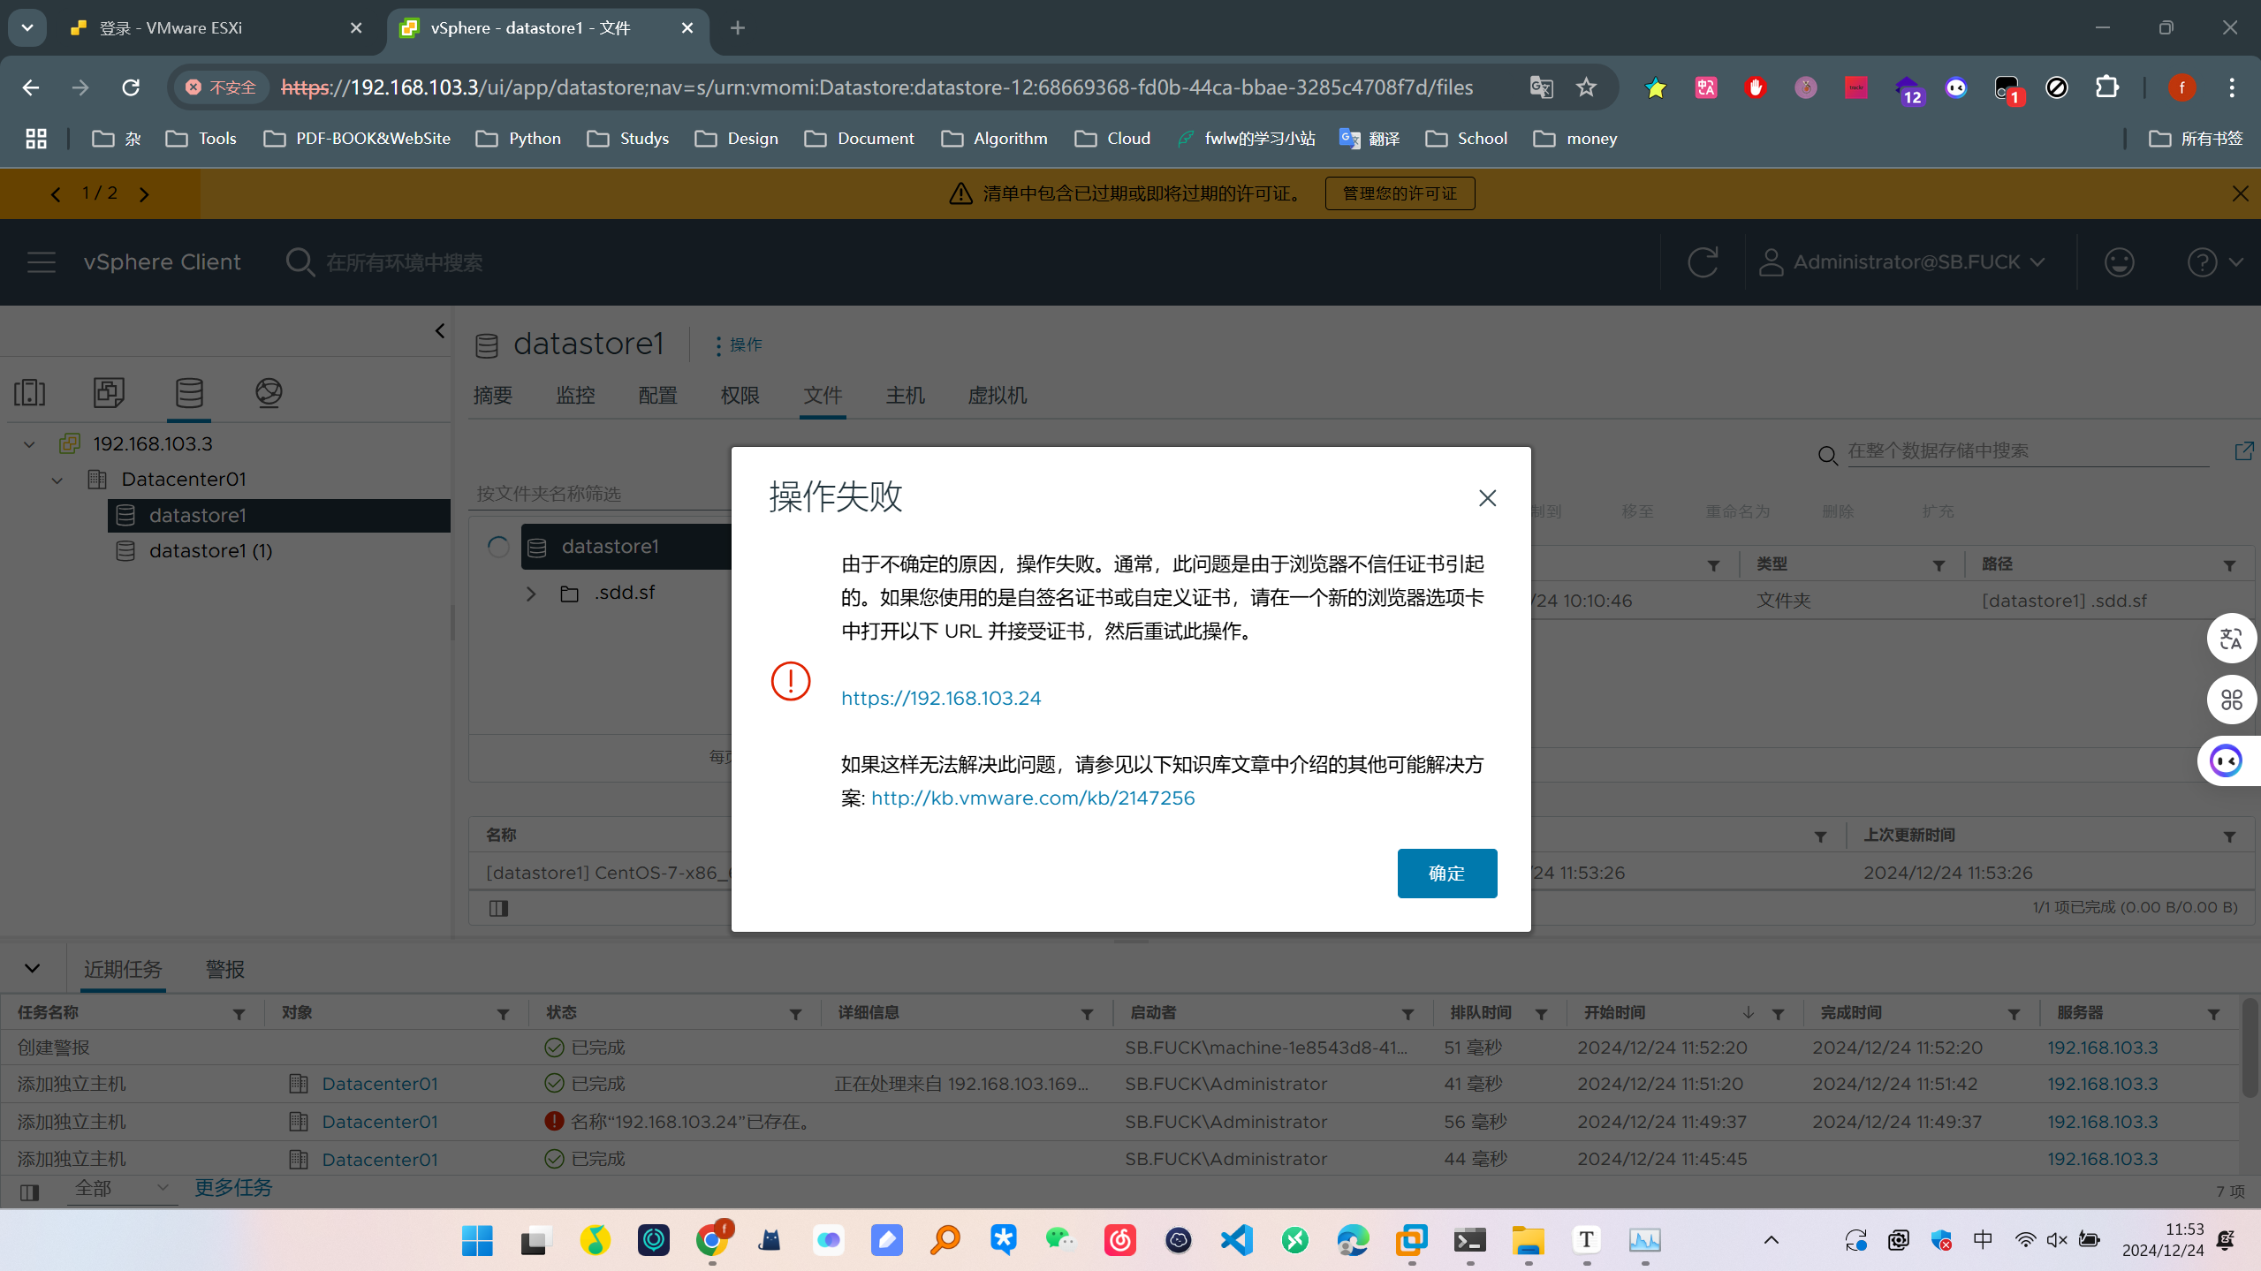
Task: Open the kb.vmware.com/kb/2147256 link
Action: pos(1033,798)
